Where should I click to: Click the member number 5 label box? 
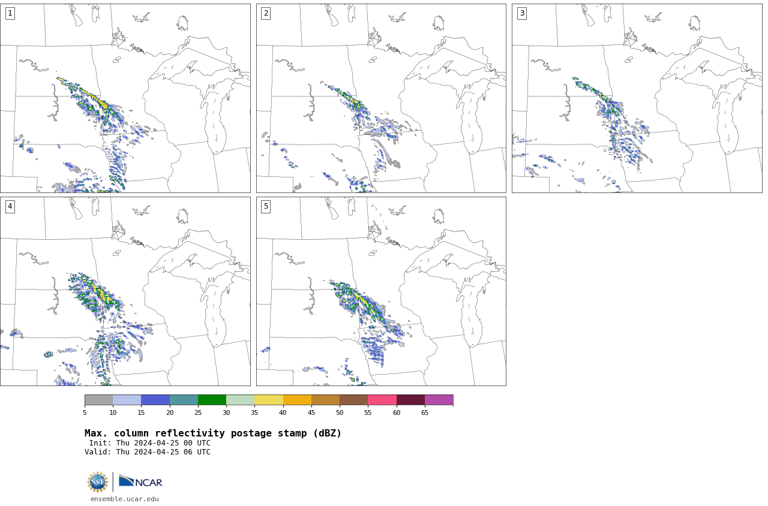point(266,206)
